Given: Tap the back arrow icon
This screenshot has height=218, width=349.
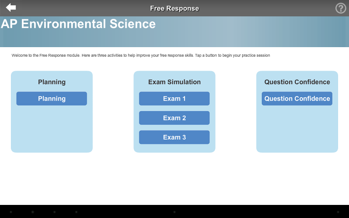Looking at the screenshot, I should [11, 7].
